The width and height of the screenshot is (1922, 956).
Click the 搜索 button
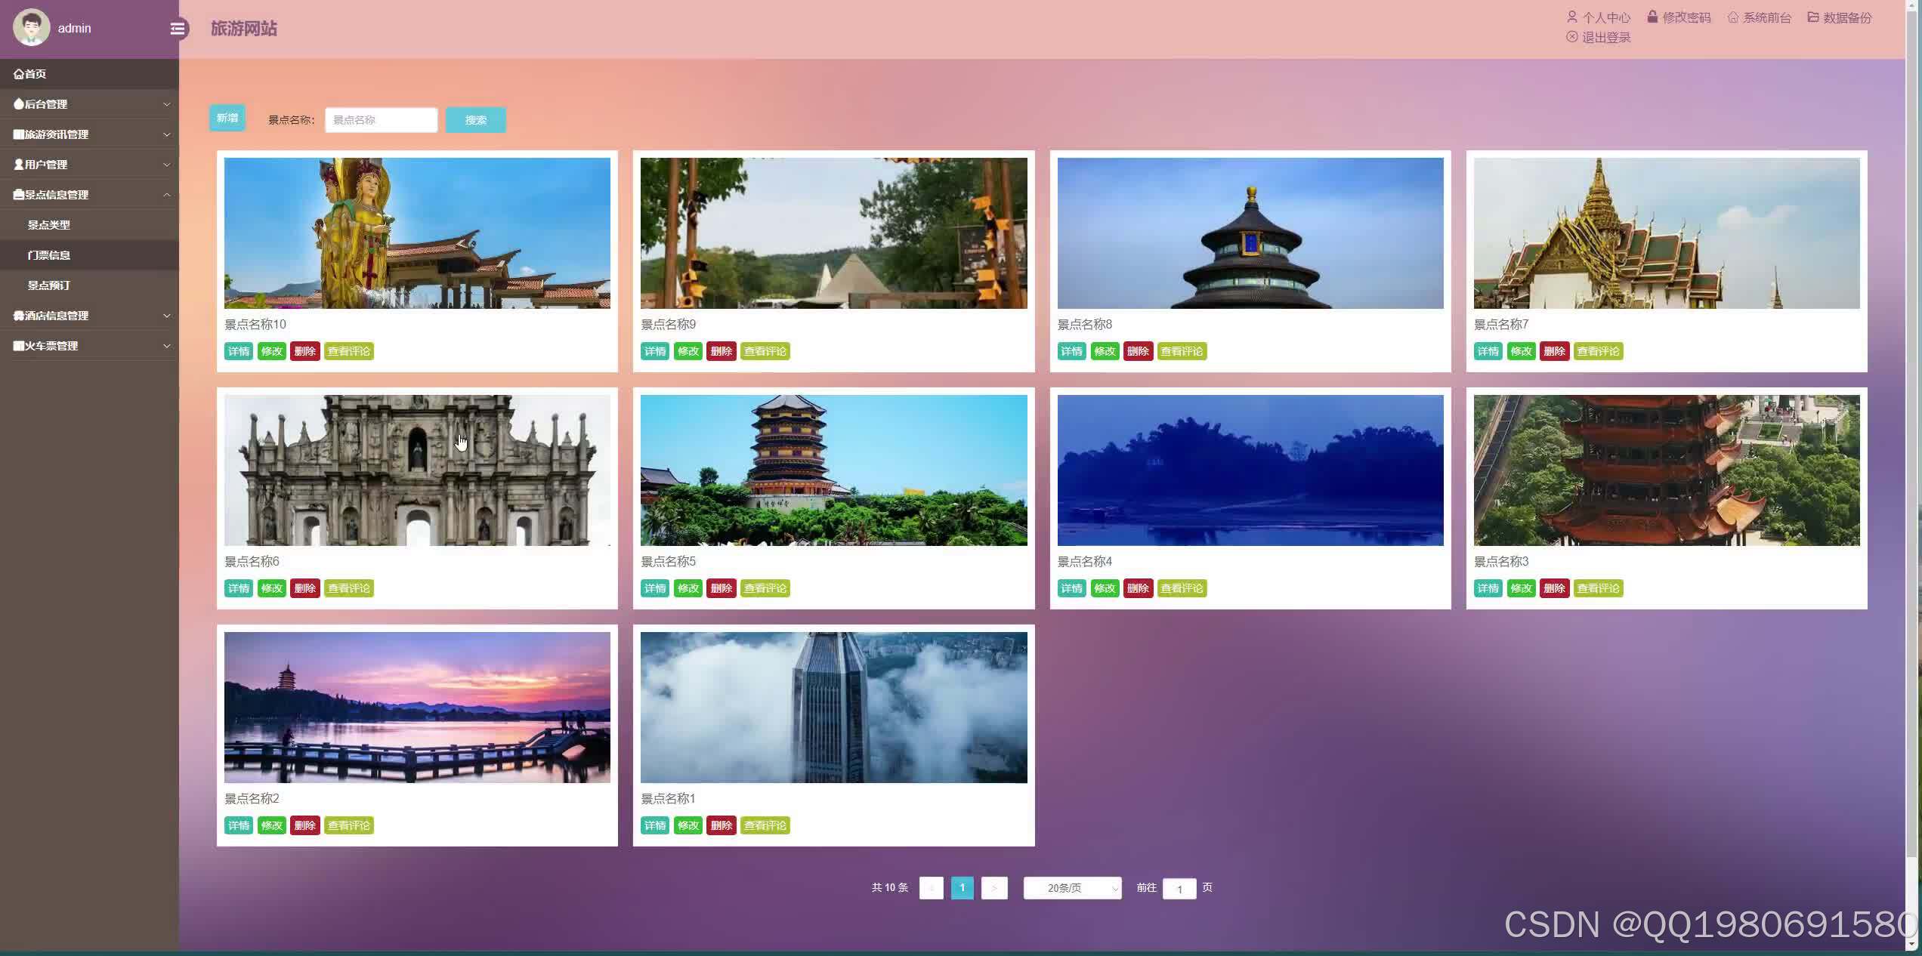point(475,120)
